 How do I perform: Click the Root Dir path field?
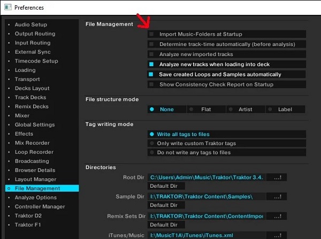(207, 177)
